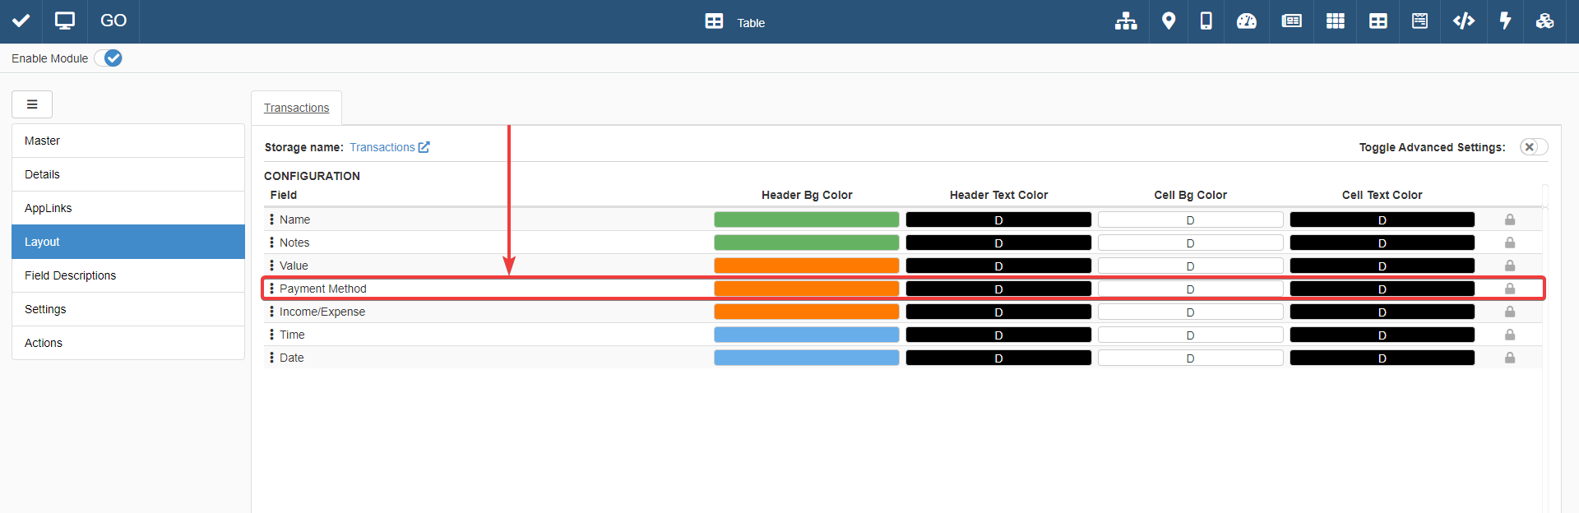Image resolution: width=1579 pixels, height=513 pixels.
Task: Select Field Descriptions in the sidebar
Action: pos(70,275)
